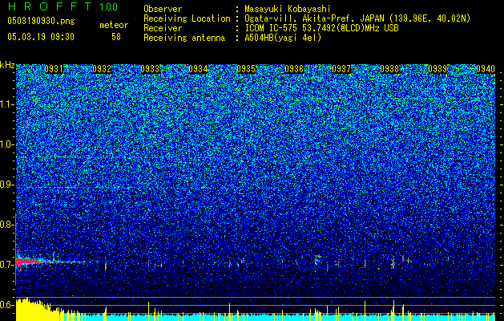Click the 1.0 frequency axis label
504x321 pixels.
click(x=7, y=144)
